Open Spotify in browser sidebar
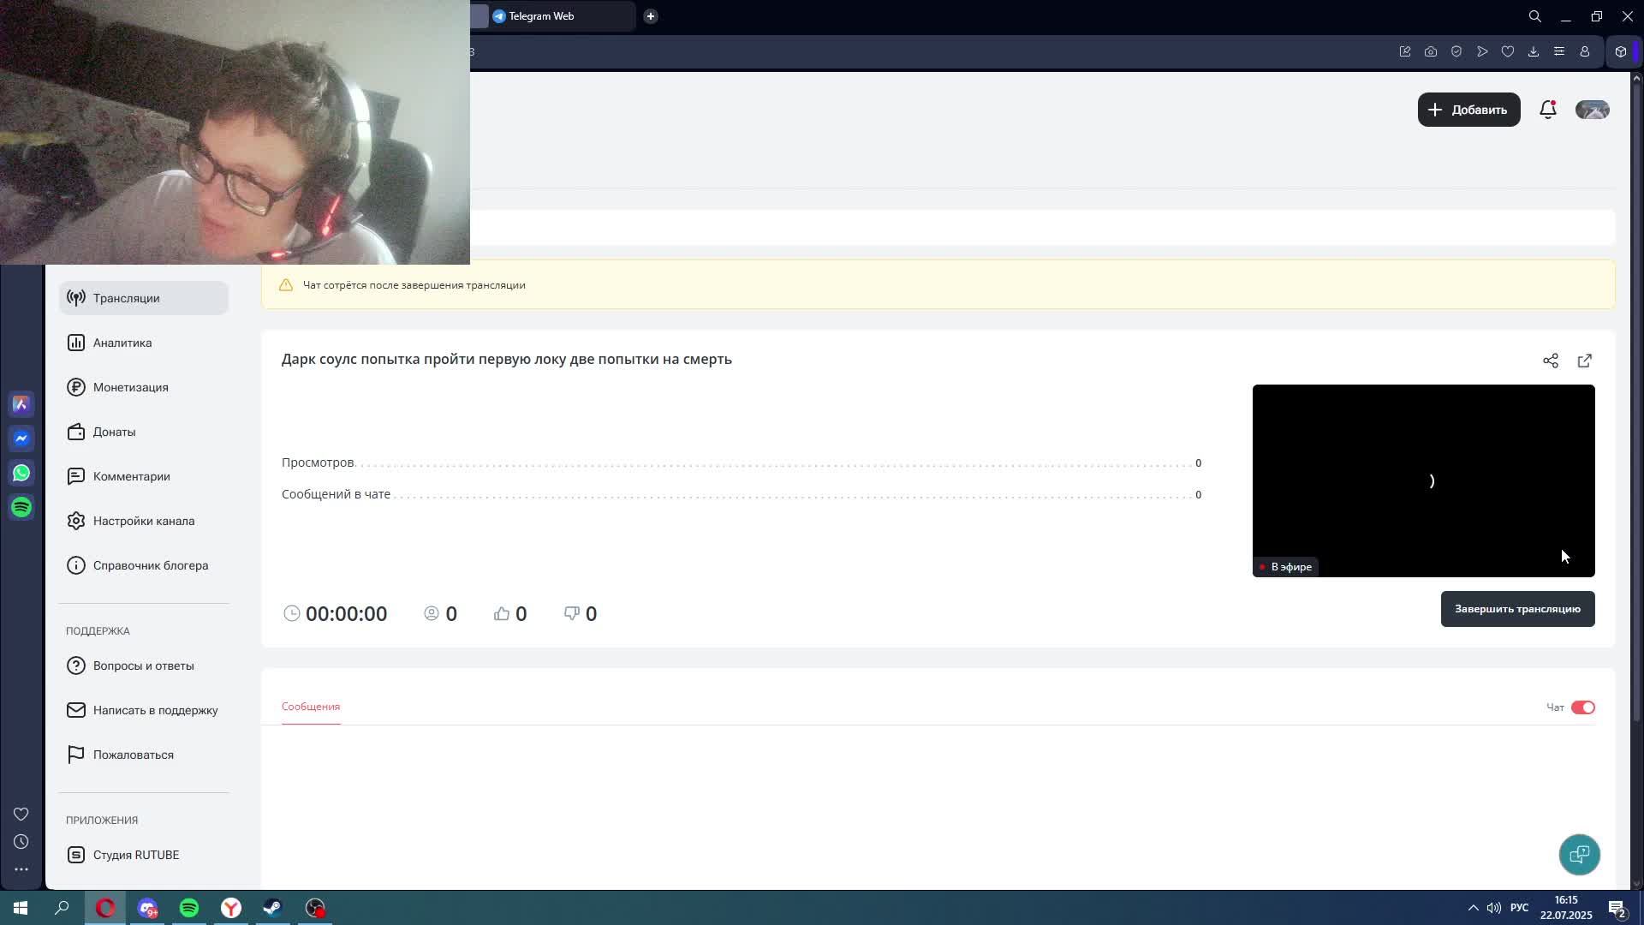Image resolution: width=1644 pixels, height=925 pixels. [21, 507]
